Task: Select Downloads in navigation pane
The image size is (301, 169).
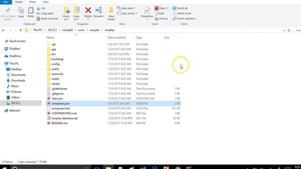Action: coord(16,80)
